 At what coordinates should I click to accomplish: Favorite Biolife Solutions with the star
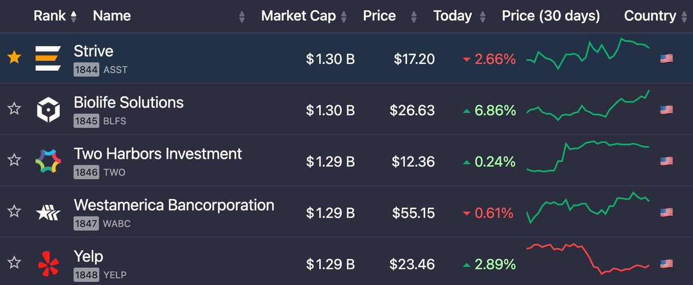pos(14,109)
